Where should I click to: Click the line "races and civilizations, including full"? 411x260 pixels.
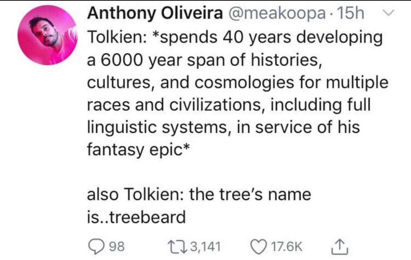[x=228, y=105]
